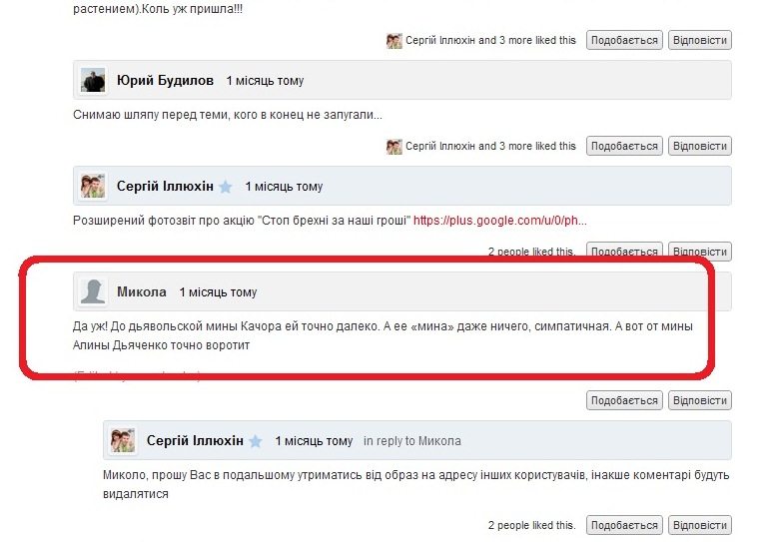
Task: Click Сергій Іллюхін's avatar in the reply to Микола
Action: [x=123, y=441]
